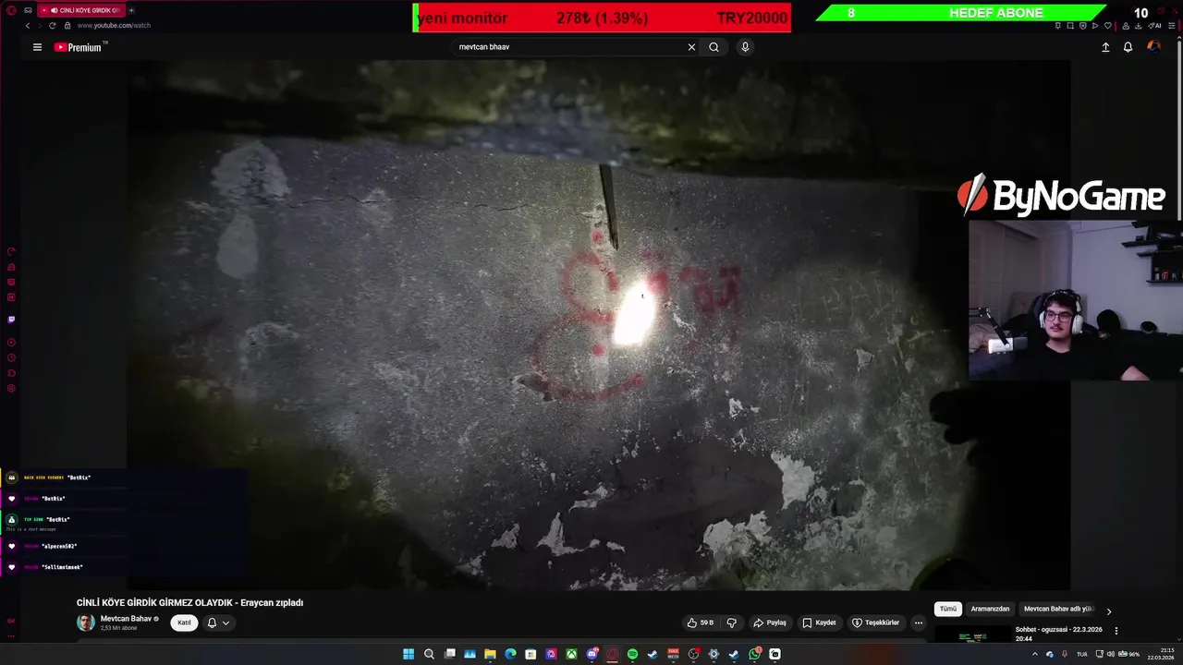Start voice search with microphone icon

[745, 47]
